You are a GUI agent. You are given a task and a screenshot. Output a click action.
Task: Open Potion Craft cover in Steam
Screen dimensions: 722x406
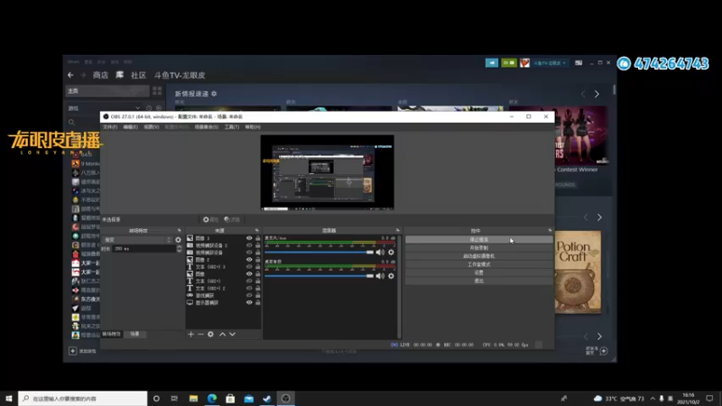[578, 272]
